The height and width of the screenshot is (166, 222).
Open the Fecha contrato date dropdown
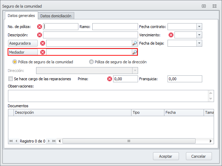pyautogui.click(x=199, y=27)
